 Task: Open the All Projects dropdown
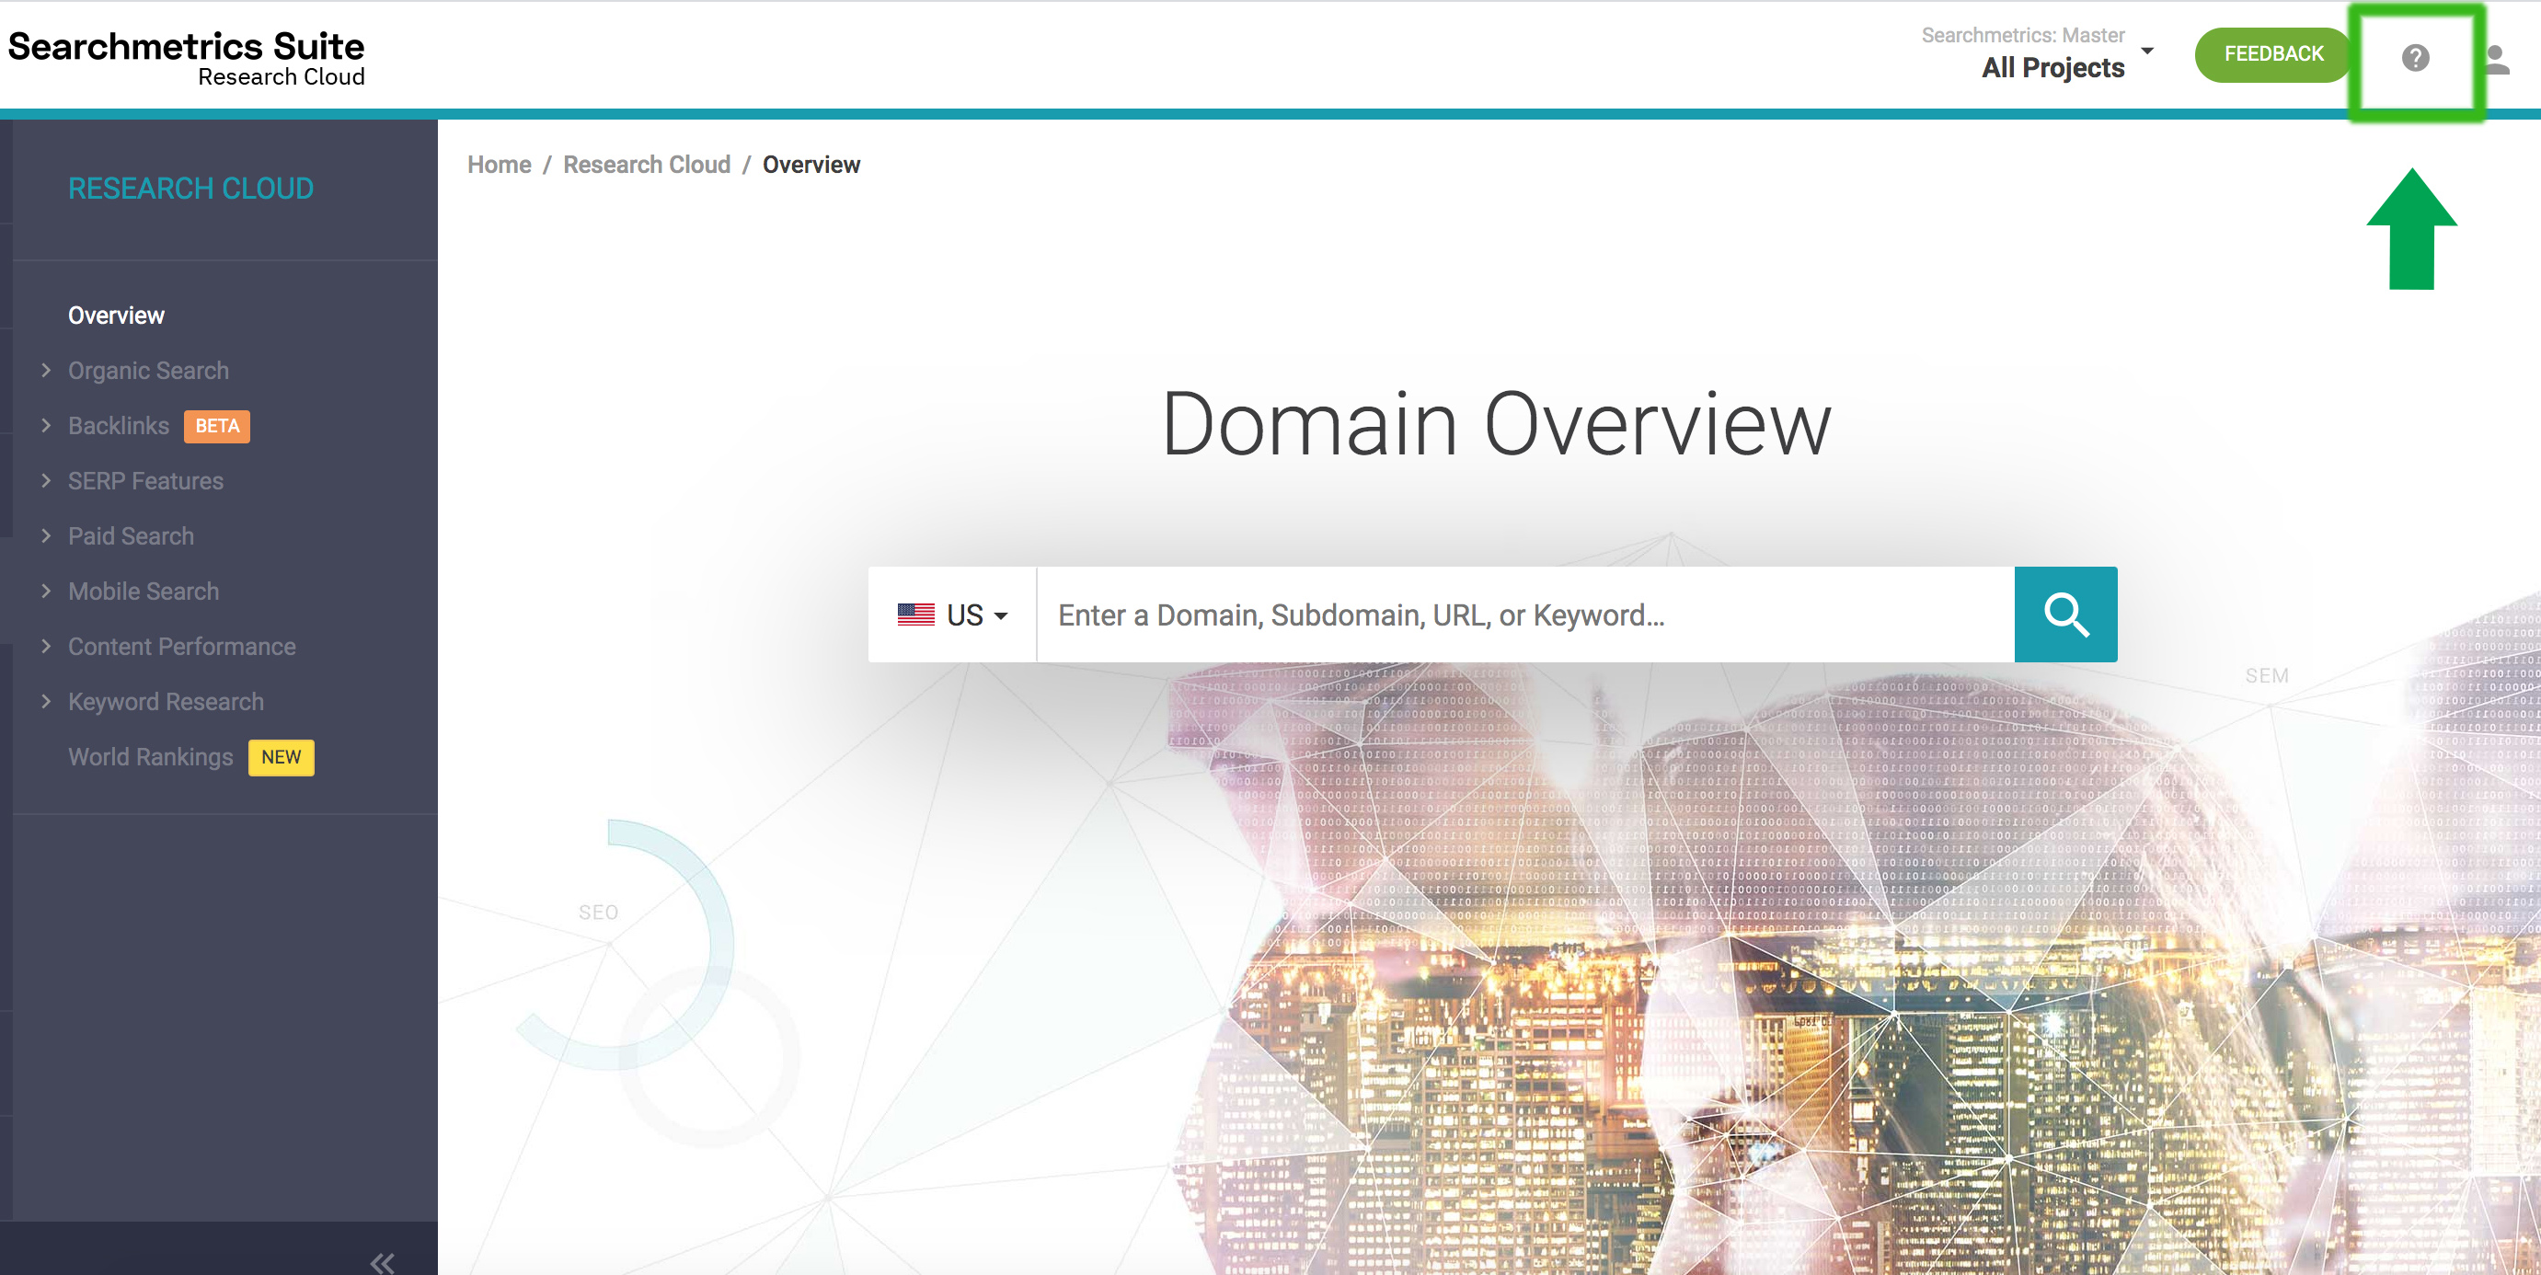[x=2038, y=52]
